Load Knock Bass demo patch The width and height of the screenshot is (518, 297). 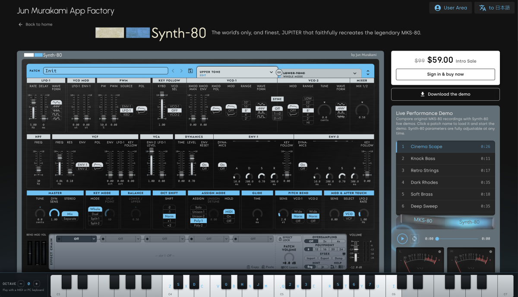tap(445, 159)
